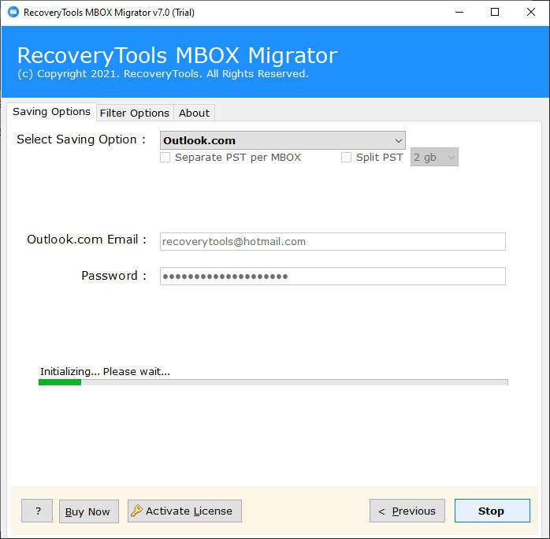Enable Separate PST per MBOX checkbox
550x539 pixels.
165,157
